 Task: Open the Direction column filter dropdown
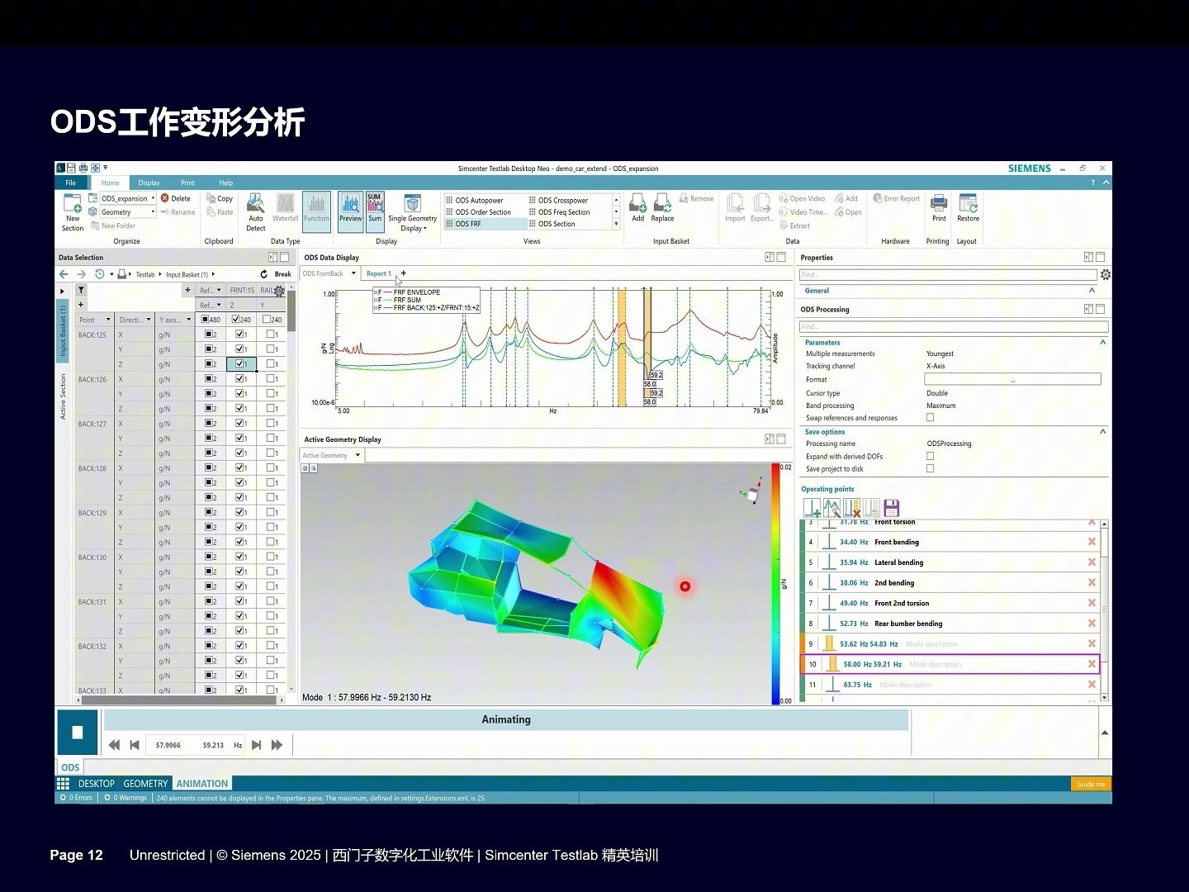point(149,320)
